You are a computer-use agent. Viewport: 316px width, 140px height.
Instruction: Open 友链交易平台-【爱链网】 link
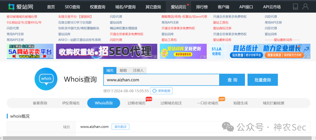click(x=75, y=17)
